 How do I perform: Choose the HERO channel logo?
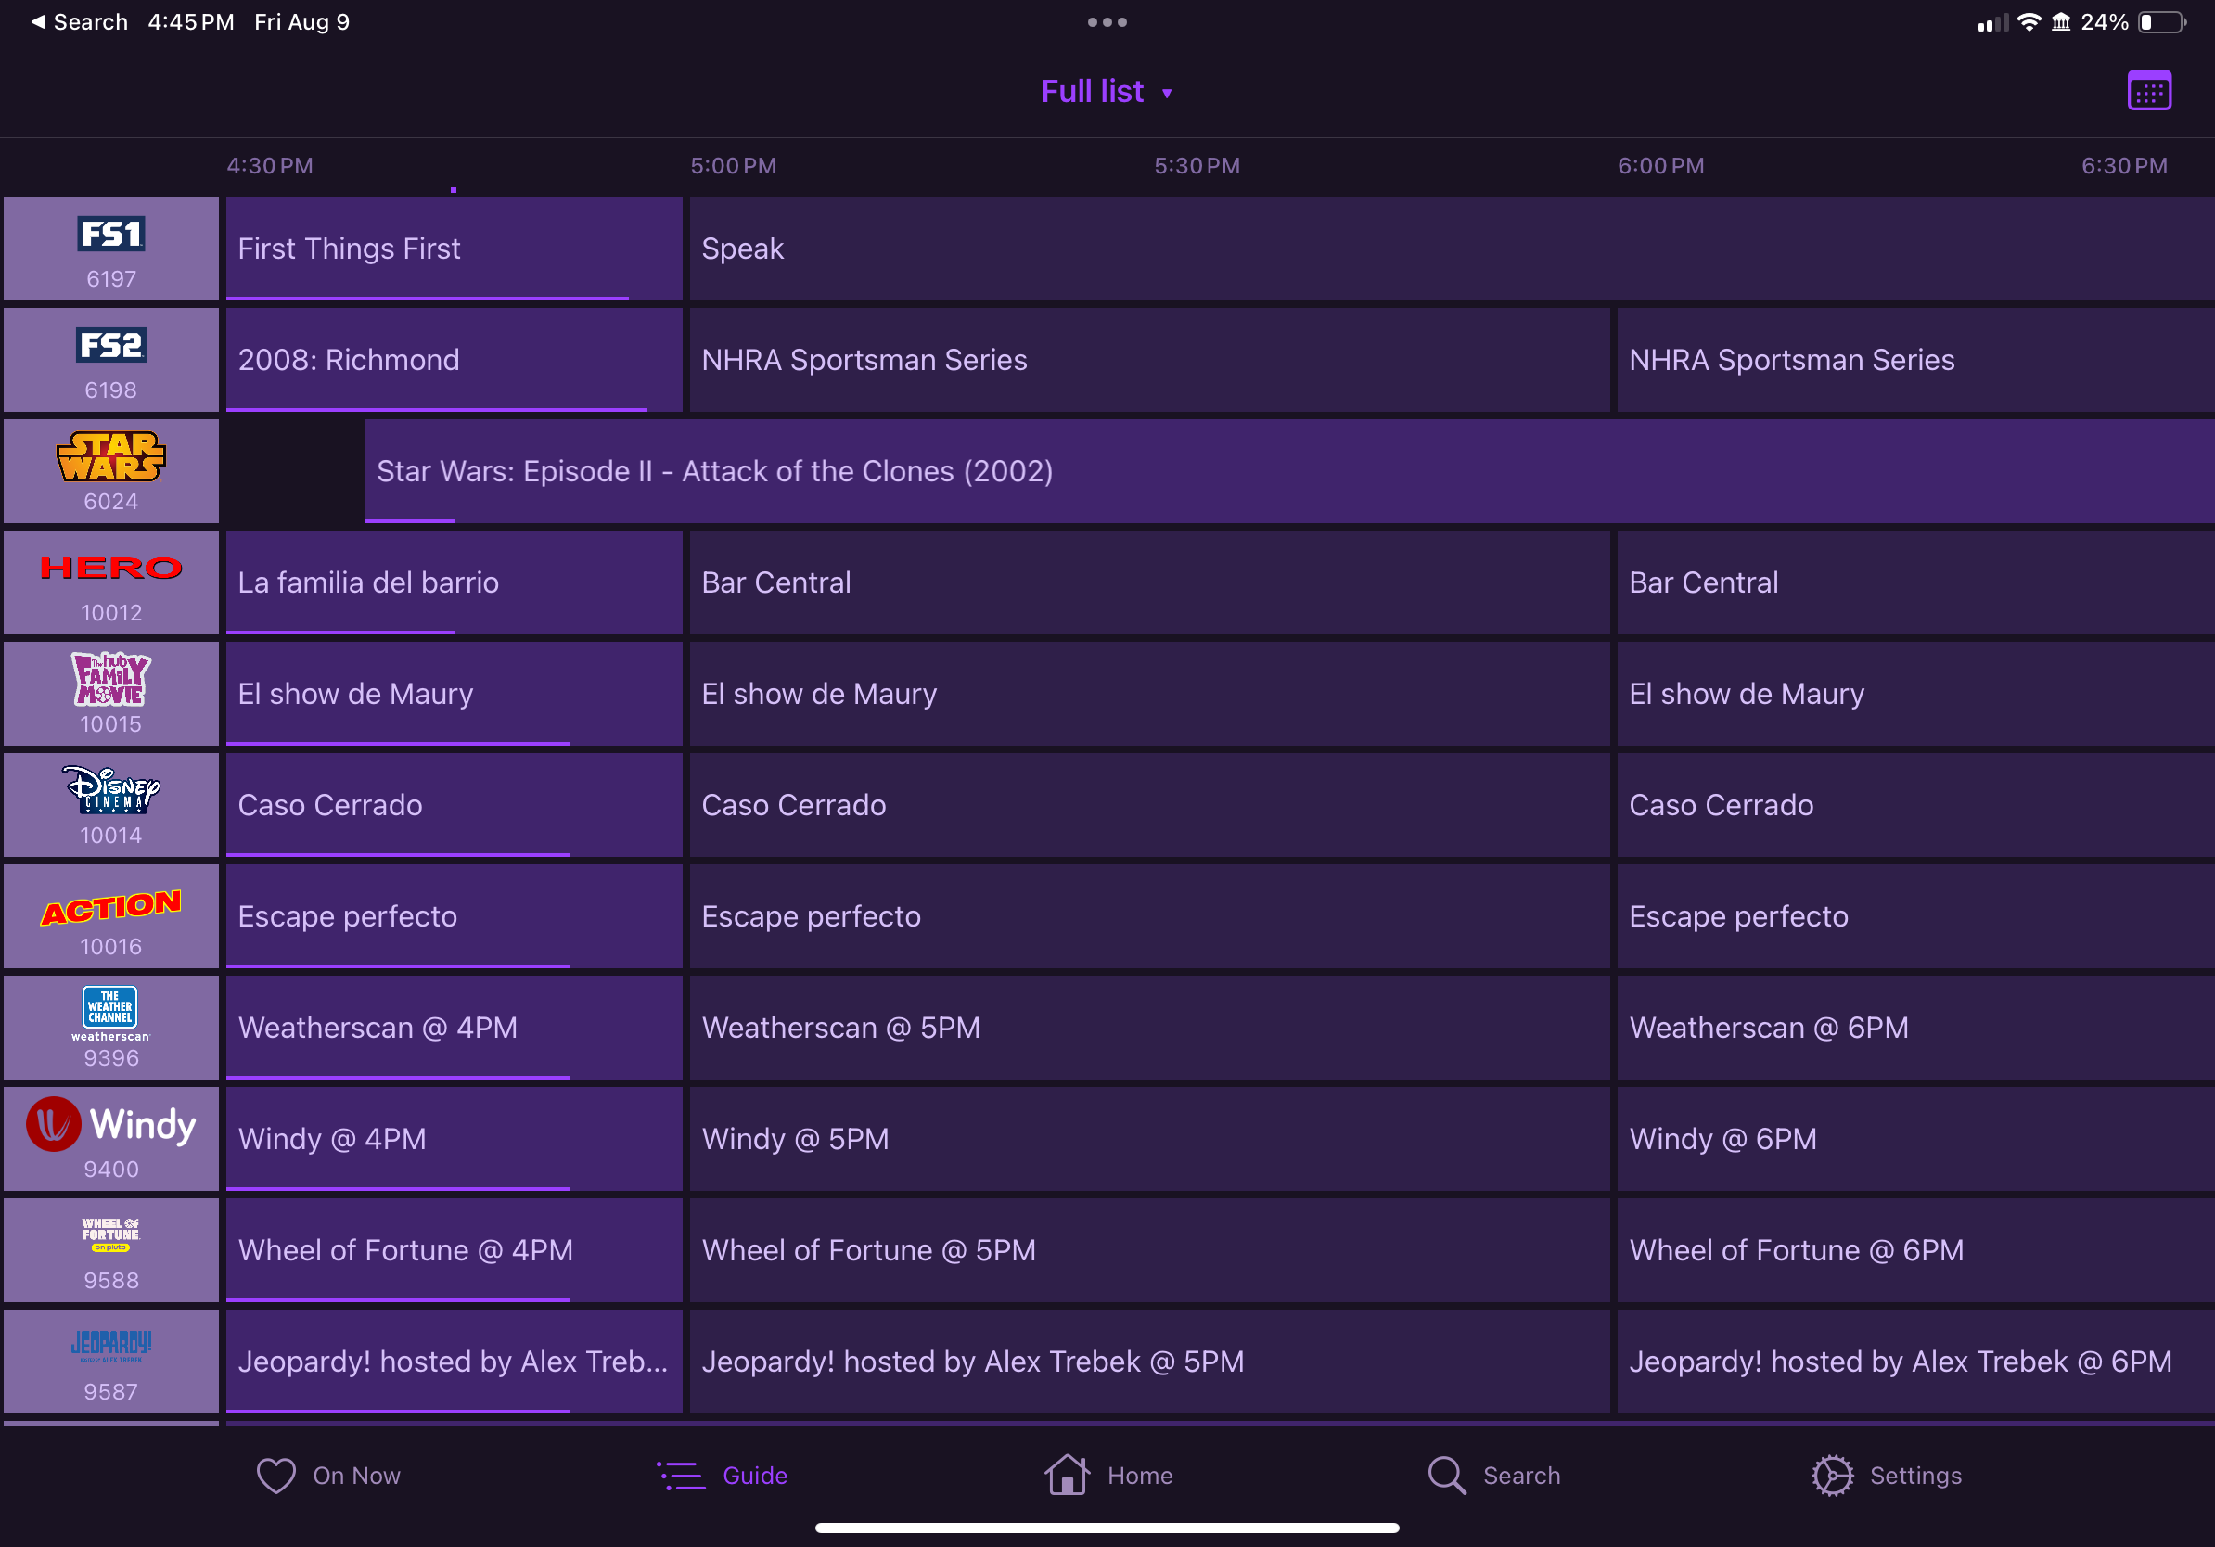point(111,569)
